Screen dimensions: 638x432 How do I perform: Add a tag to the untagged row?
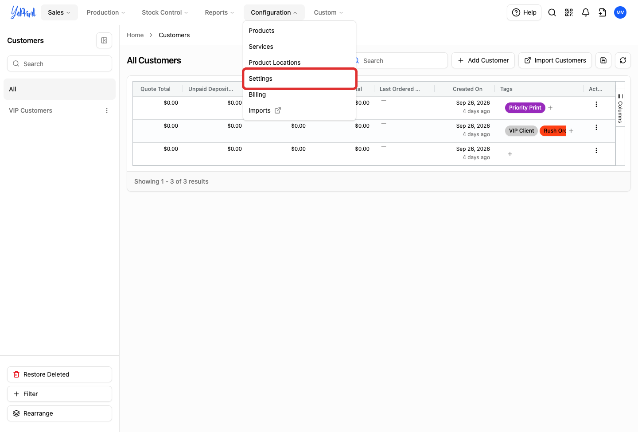click(x=510, y=154)
